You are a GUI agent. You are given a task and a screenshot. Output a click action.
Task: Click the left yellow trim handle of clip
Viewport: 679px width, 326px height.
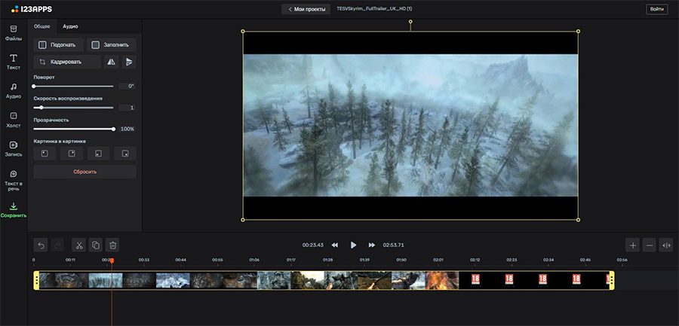click(37, 280)
